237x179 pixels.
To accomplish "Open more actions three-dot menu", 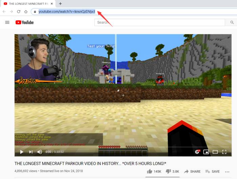I will click(227, 172).
